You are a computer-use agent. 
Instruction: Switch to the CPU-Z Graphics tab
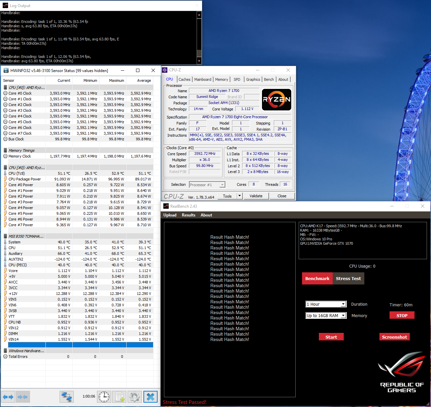pos(253,80)
